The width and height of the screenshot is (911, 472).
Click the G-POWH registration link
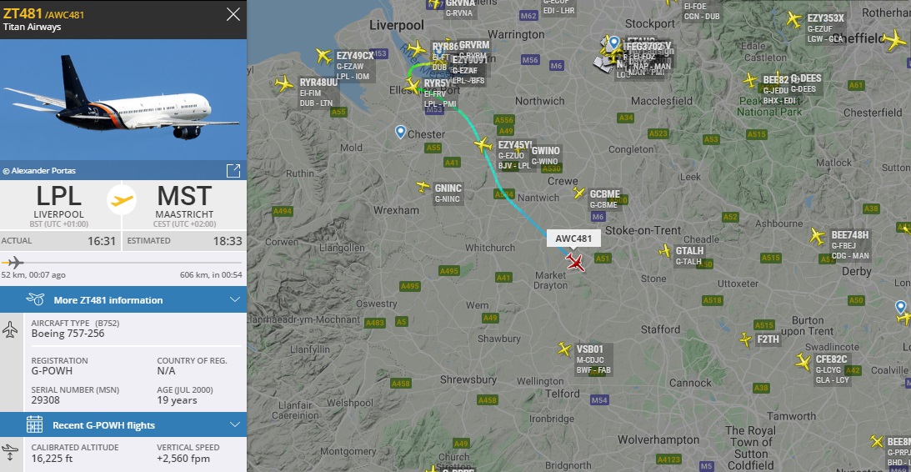pyautogui.click(x=45, y=371)
